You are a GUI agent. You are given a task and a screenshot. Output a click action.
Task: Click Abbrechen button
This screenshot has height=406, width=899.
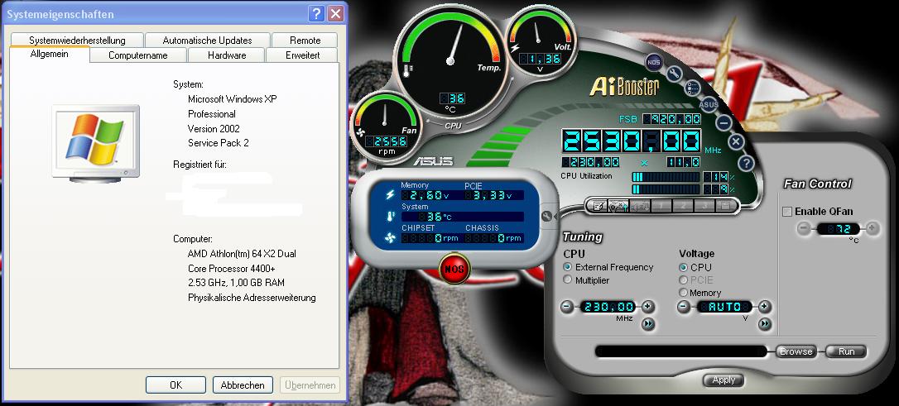click(243, 385)
